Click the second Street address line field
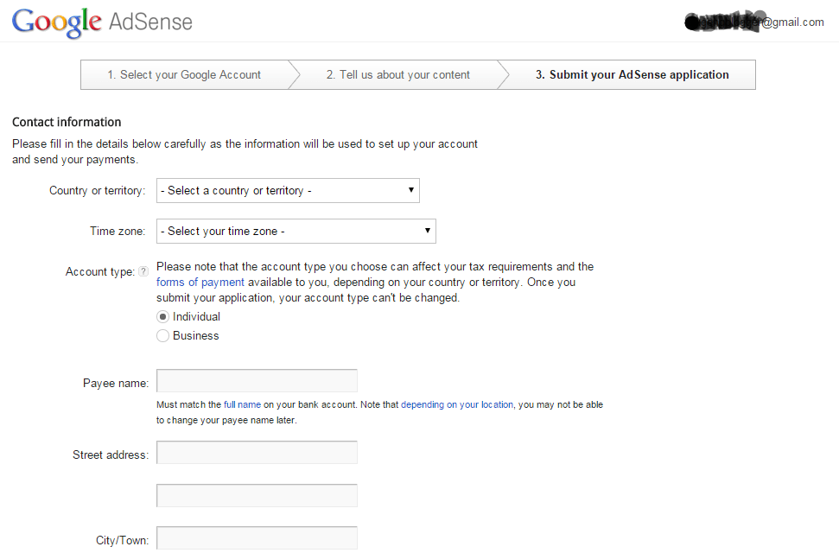Image resolution: width=839 pixels, height=553 pixels. coord(257,496)
